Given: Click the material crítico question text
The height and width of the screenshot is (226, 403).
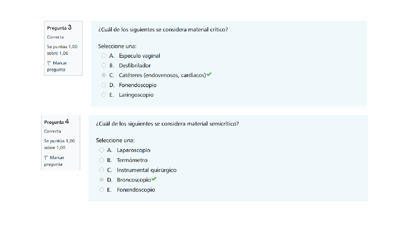Looking at the screenshot, I should coord(163,30).
